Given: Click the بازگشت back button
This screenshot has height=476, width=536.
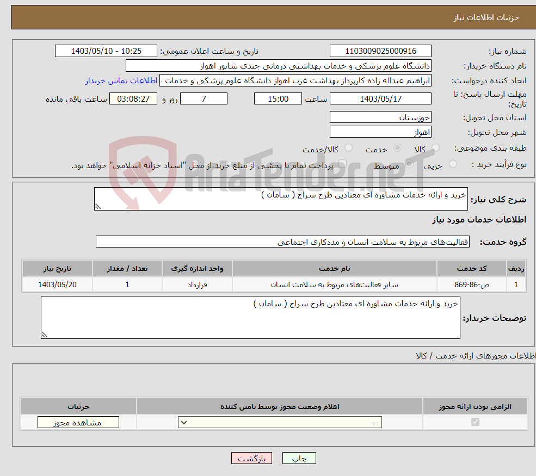Looking at the screenshot, I should [x=251, y=458].
